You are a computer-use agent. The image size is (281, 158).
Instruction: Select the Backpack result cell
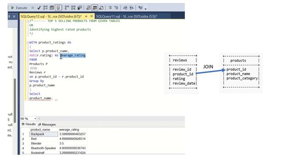point(43,134)
